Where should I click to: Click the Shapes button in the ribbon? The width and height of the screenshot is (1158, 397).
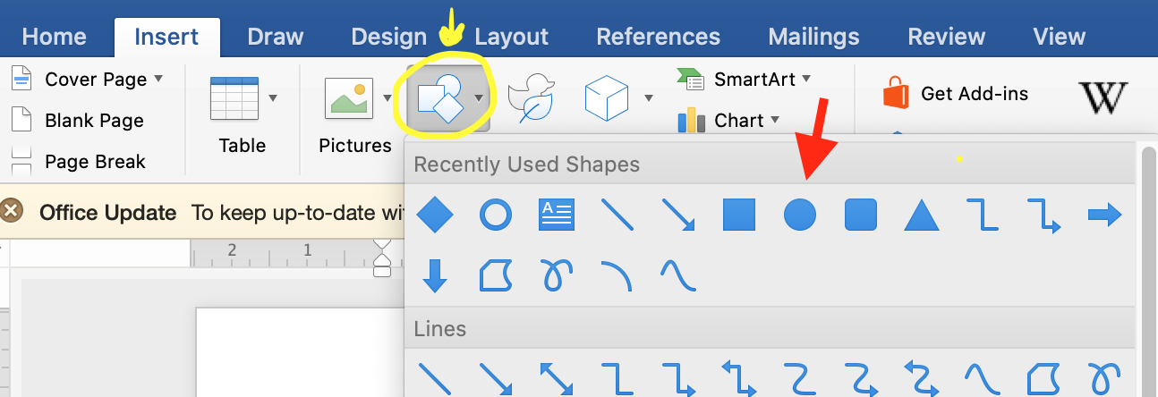pyautogui.click(x=439, y=98)
